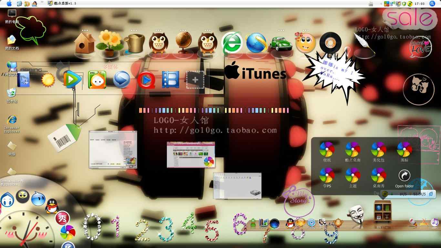Open the 美化包 folder item
The width and height of the screenshot is (441, 248).
click(379, 152)
